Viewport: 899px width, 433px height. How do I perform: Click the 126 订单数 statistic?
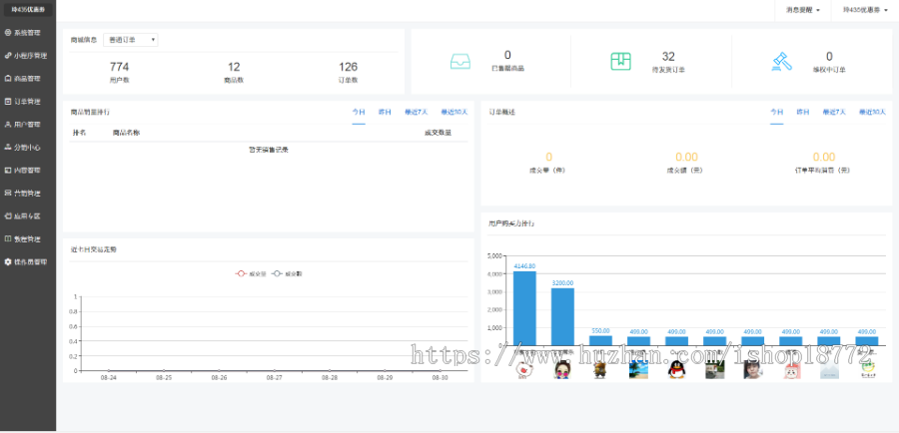point(348,72)
